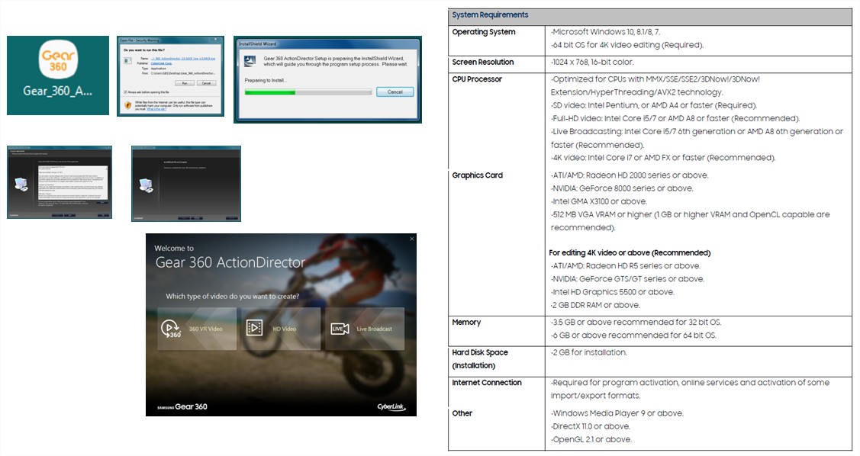Click 'DirectX 11.0 or above' line
This screenshot has height=456, width=860.
(x=590, y=426)
